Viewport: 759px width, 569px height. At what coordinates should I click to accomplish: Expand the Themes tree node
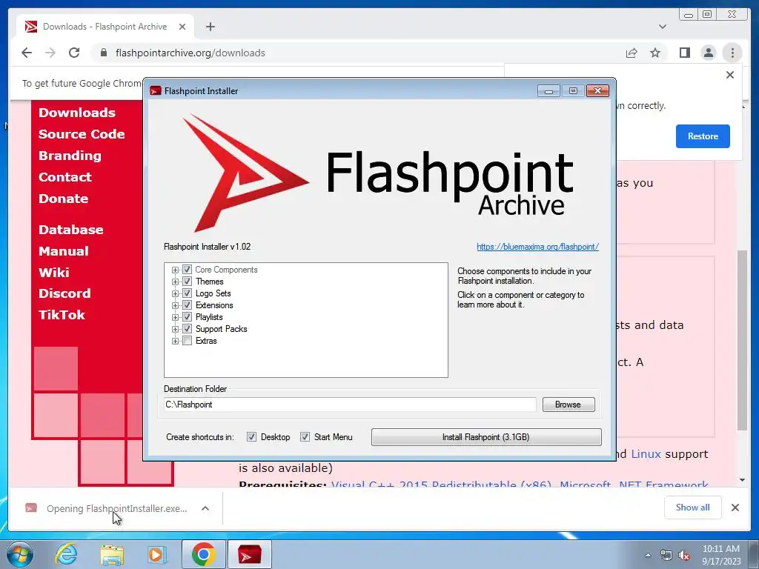175,282
